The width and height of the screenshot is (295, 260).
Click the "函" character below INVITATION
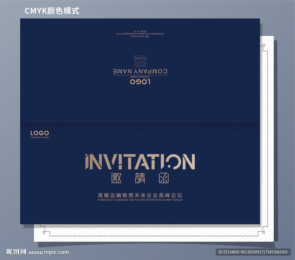click(x=164, y=178)
